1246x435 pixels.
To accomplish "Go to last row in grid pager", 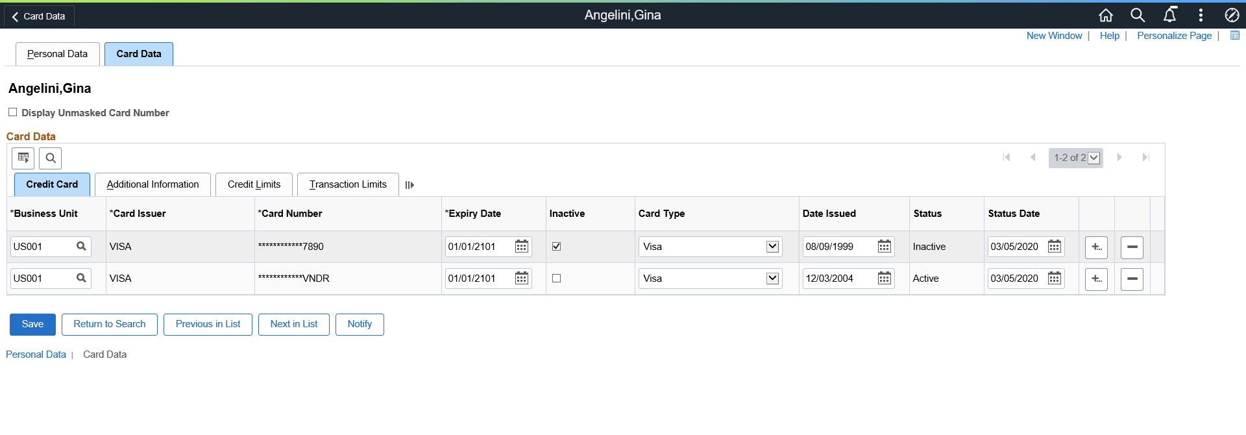I will tap(1146, 157).
